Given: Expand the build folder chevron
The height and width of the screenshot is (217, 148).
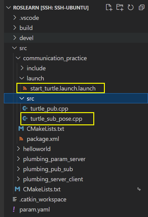Looking at the screenshot, I should point(15,28).
